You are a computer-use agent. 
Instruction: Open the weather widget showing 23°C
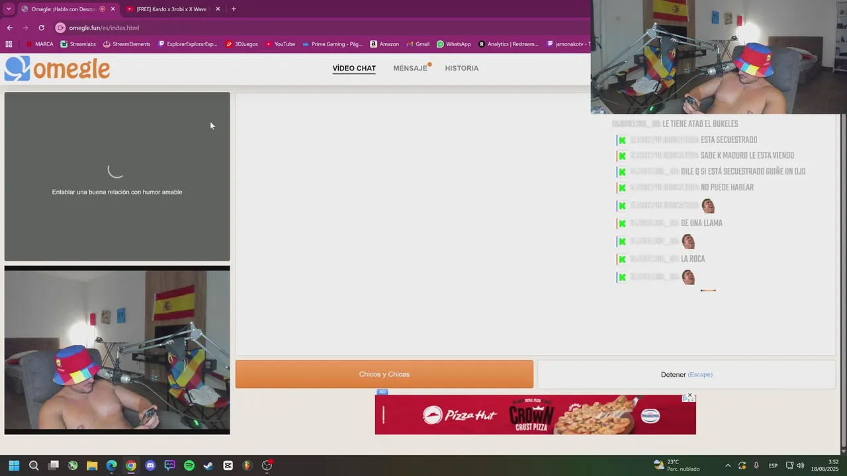[x=676, y=465]
